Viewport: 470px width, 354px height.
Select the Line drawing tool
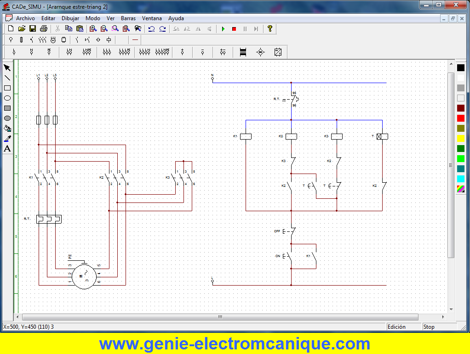tap(7, 78)
